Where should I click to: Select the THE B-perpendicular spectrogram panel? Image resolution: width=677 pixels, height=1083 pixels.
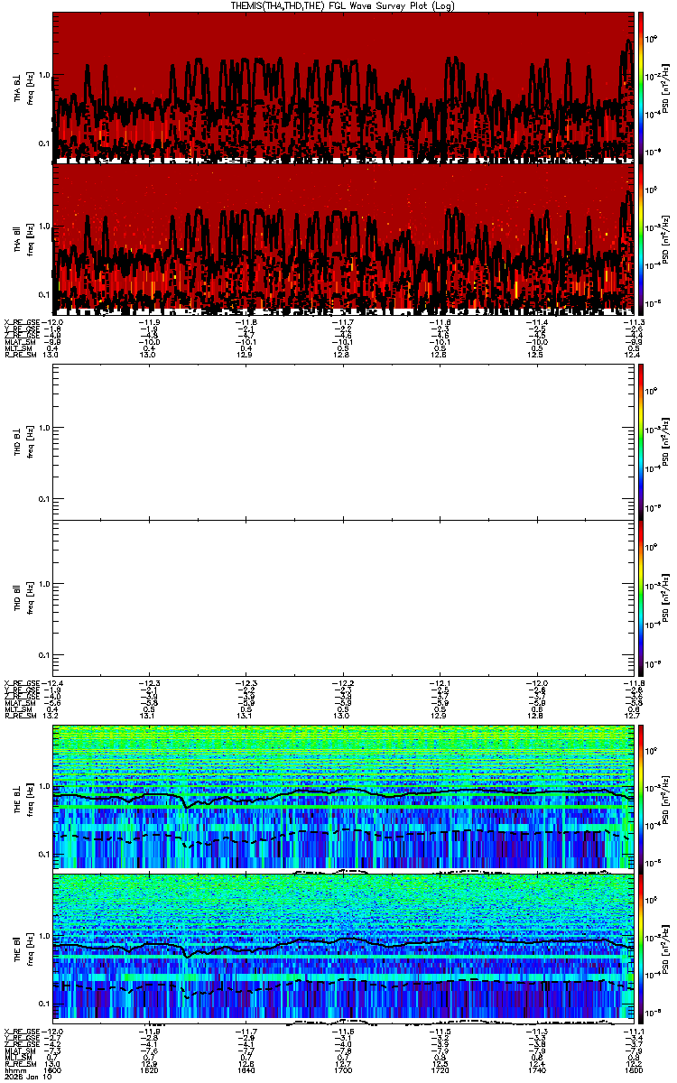343,798
